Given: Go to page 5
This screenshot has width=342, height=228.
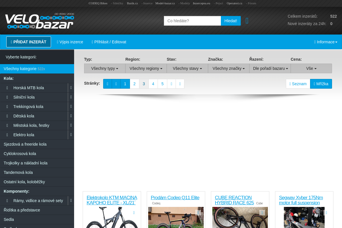Looking at the screenshot, I should point(162,84).
